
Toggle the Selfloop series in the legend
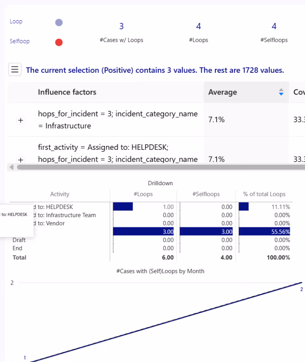click(19, 41)
